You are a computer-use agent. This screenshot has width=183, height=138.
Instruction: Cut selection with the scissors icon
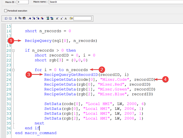coord(16,18)
